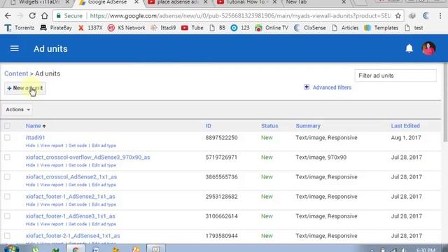Viewport: 448px width, 252px height.
Task: Open the Tube bookmark
Action: pos(192,28)
